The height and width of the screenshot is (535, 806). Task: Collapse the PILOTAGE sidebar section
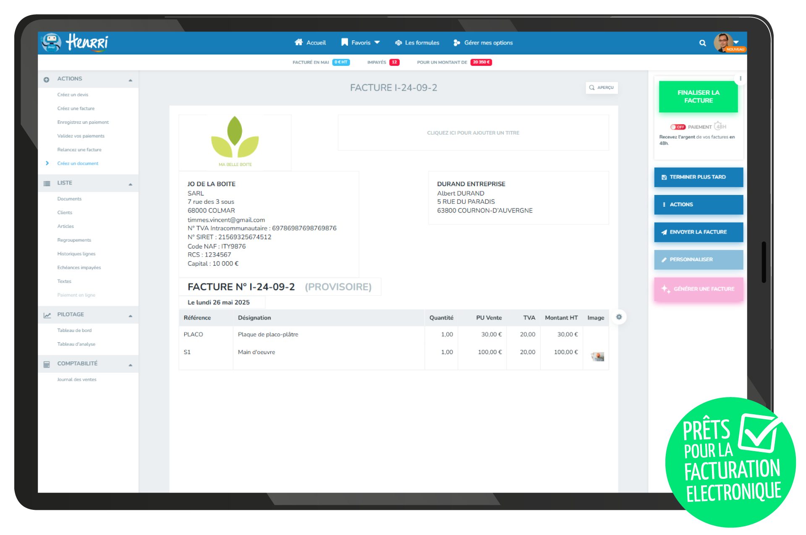coord(131,315)
